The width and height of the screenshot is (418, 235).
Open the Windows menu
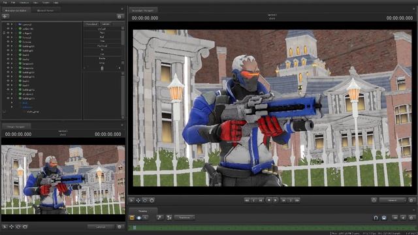24,3
